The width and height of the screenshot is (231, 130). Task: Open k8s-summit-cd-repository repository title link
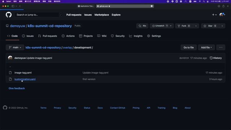tap(50, 26)
